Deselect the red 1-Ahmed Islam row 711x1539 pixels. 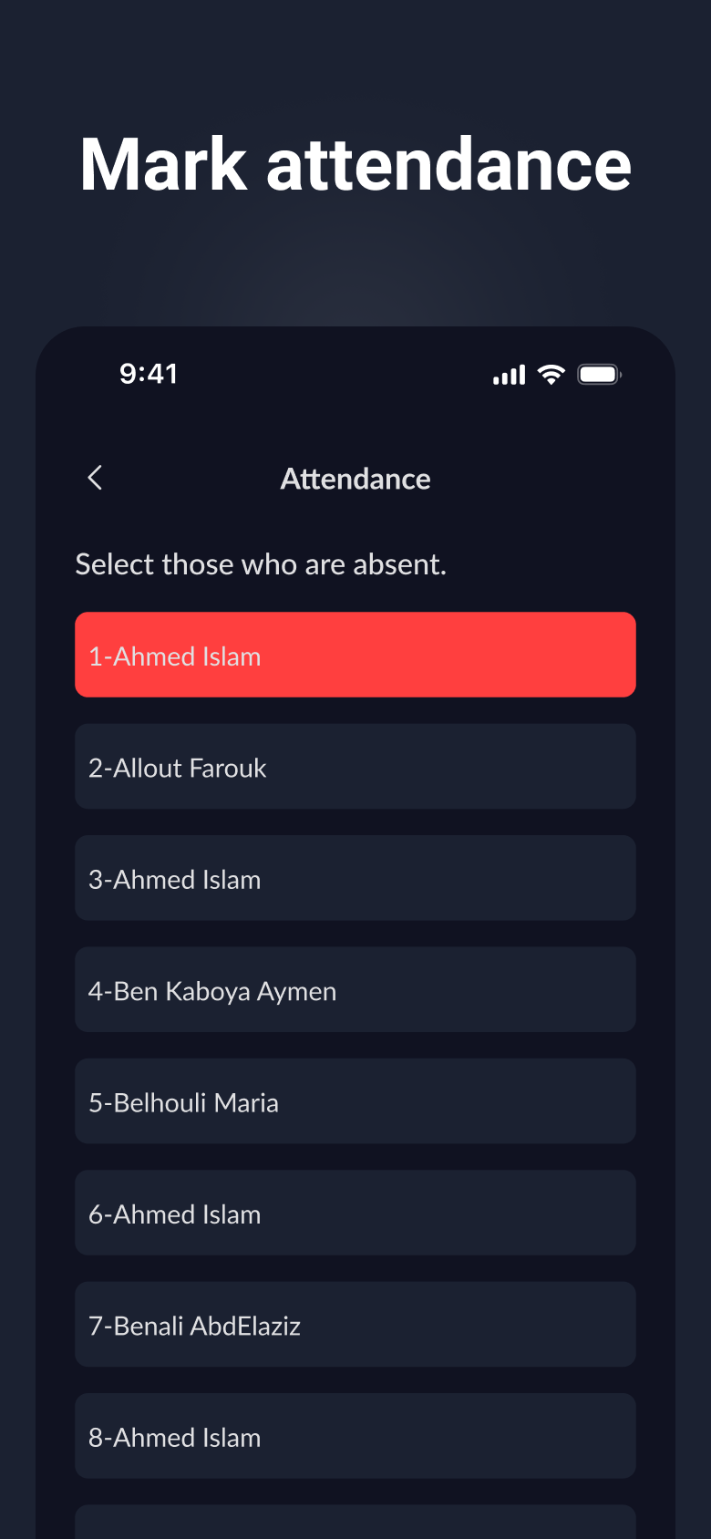[355, 655]
